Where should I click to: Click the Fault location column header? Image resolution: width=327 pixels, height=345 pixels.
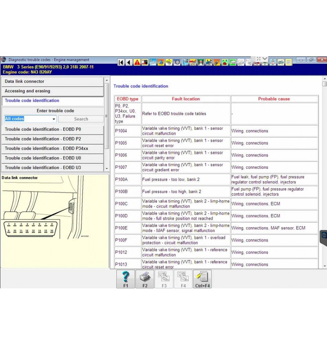(186, 99)
